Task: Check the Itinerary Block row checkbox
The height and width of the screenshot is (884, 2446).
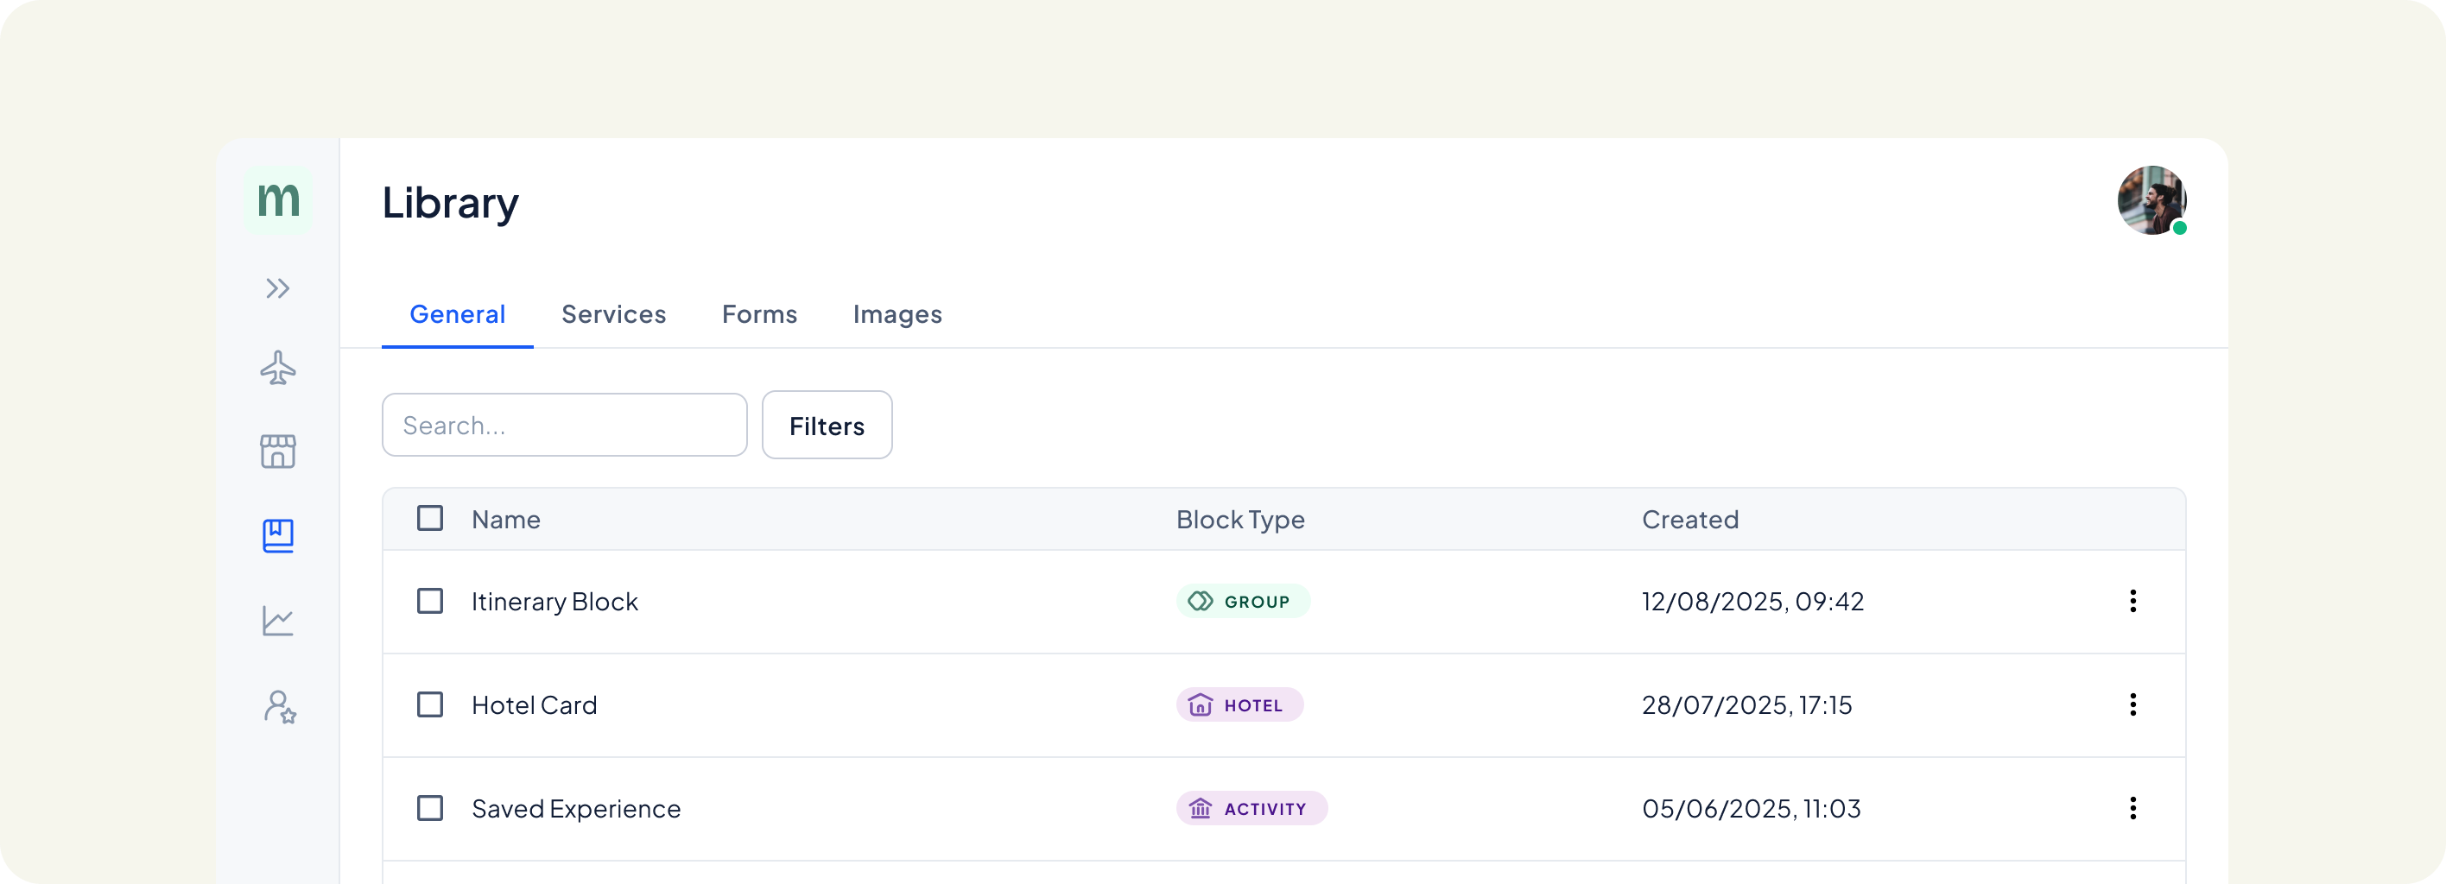Action: click(x=430, y=601)
